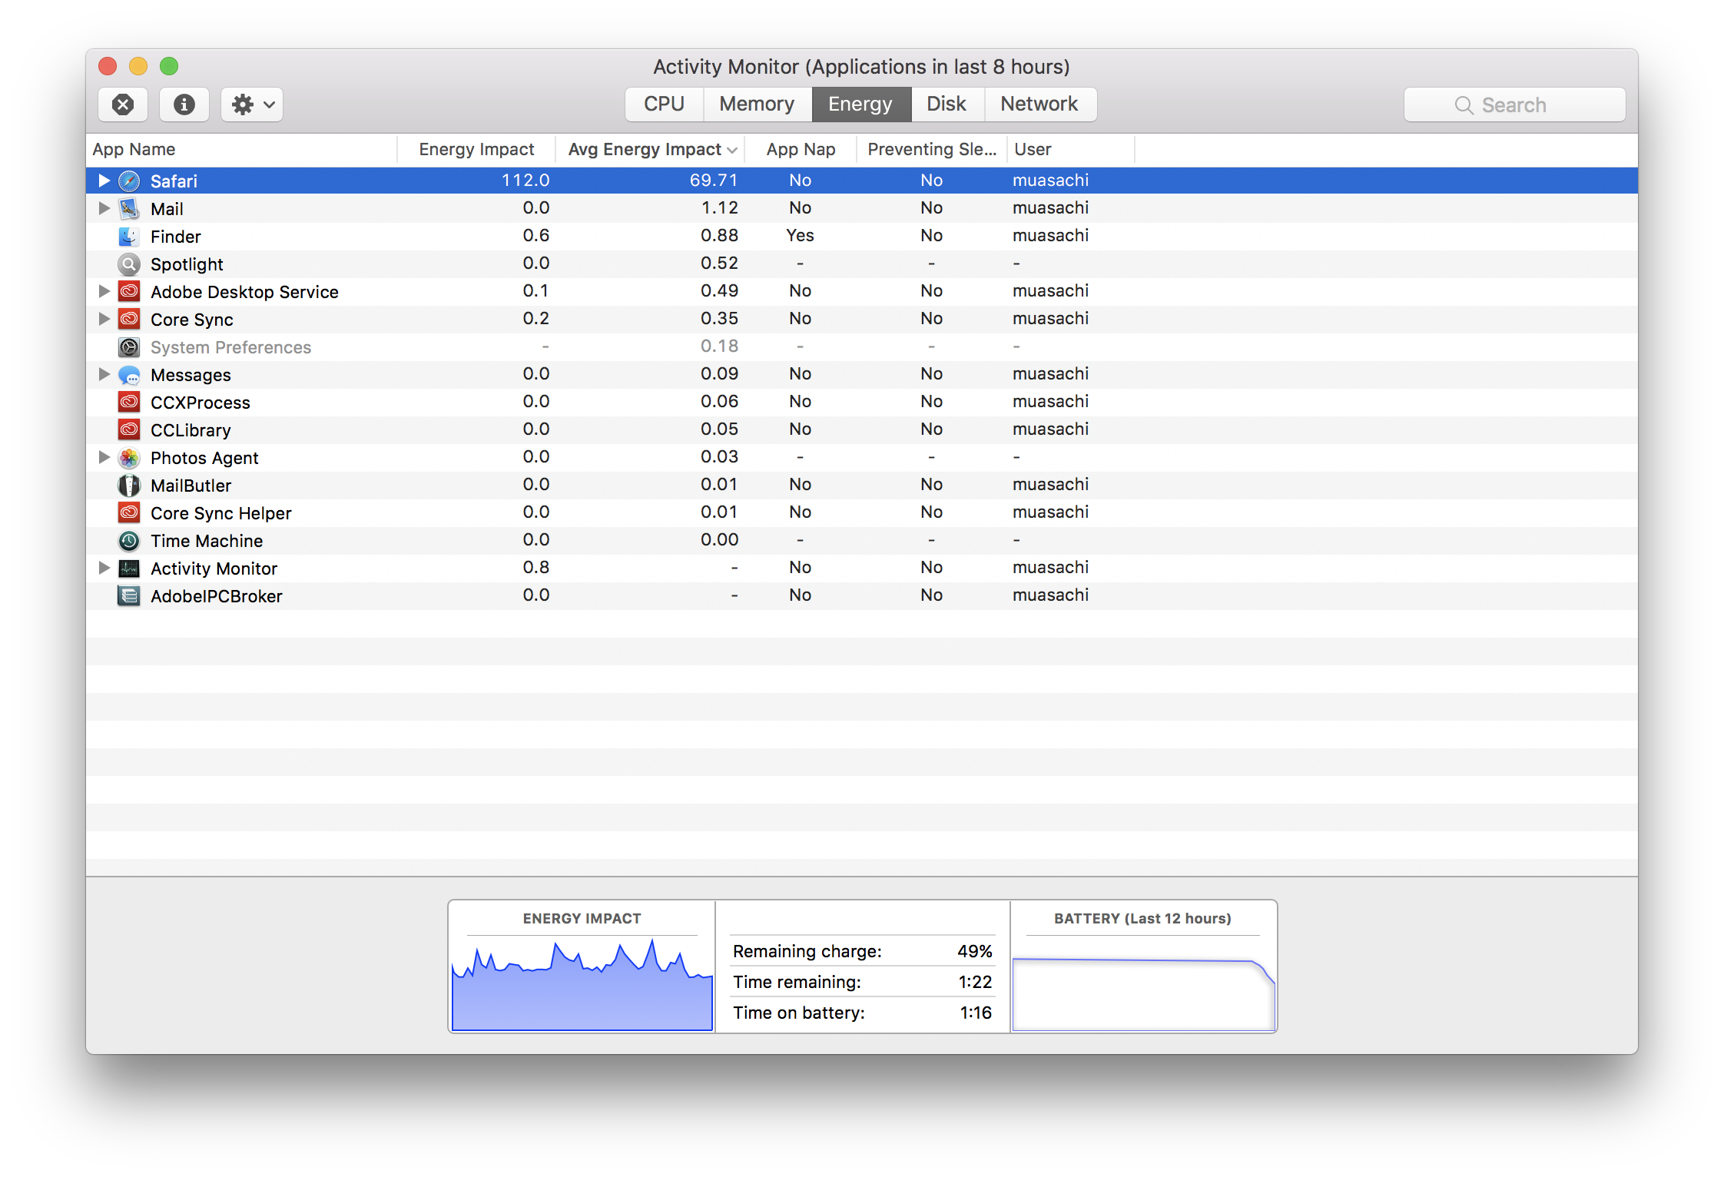
Task: Click the MailButler app icon
Action: [129, 486]
